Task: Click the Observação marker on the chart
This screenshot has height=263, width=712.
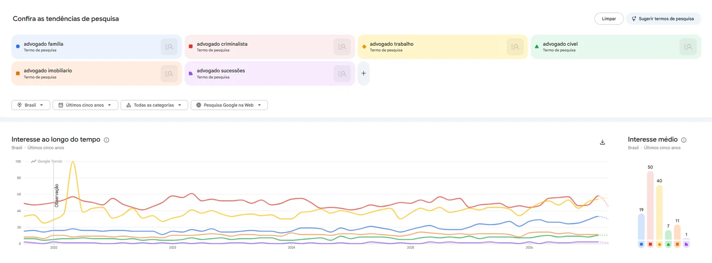Action: [x=57, y=195]
